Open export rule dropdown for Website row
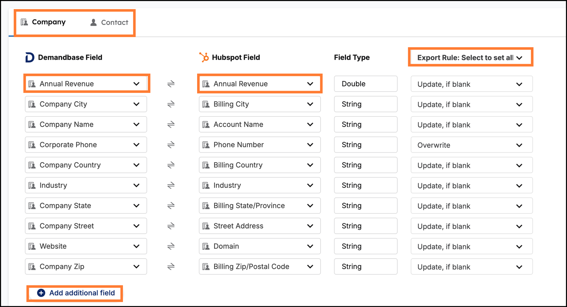567x307 pixels. click(x=471, y=246)
